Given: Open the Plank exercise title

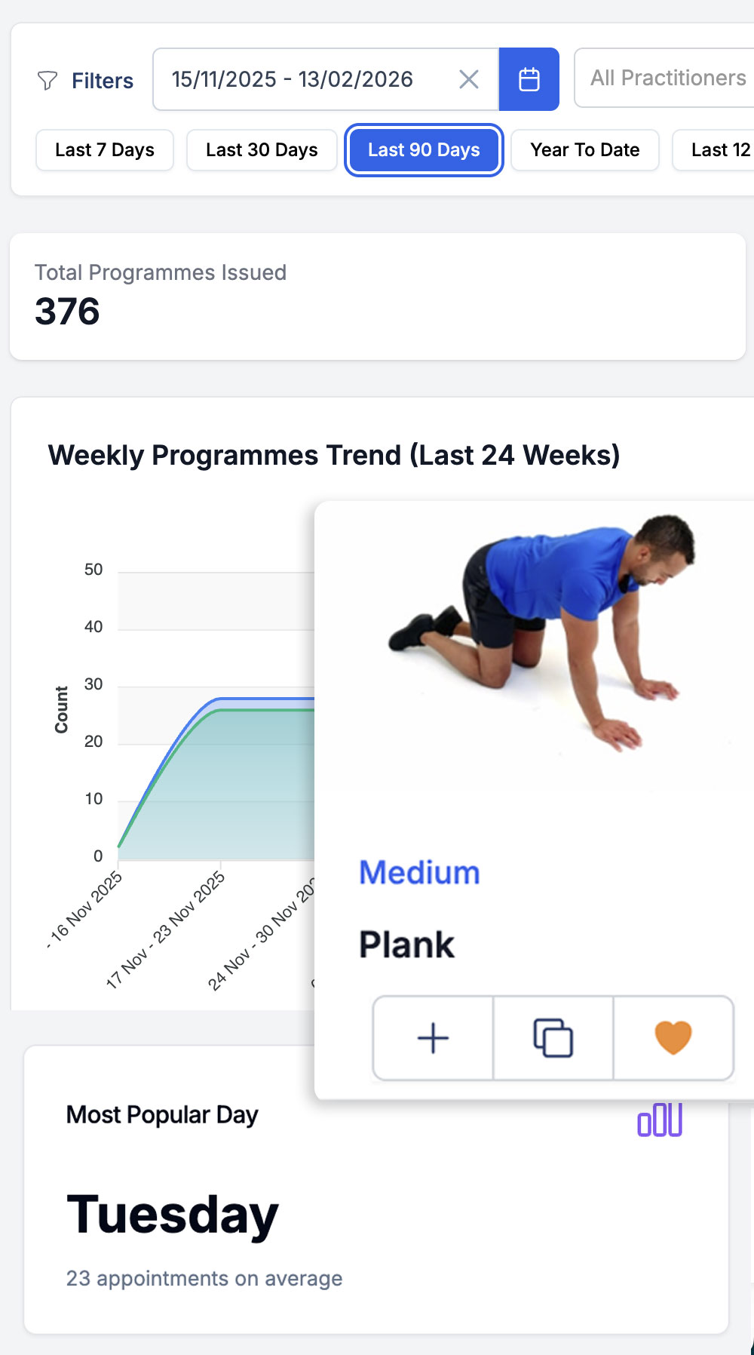Looking at the screenshot, I should (x=406, y=944).
